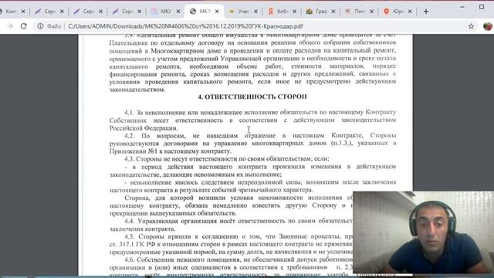Bookmark this page with the star

(471, 26)
